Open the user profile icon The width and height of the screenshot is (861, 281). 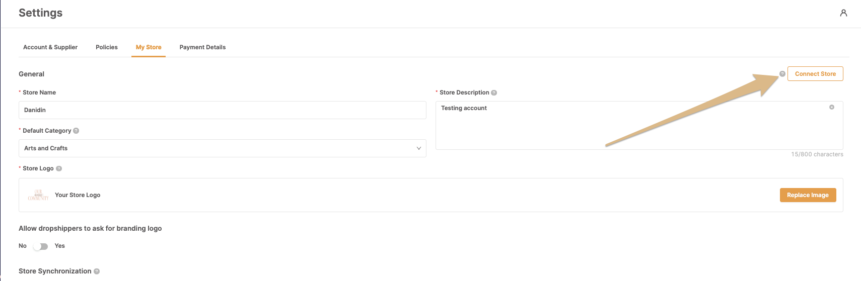click(843, 13)
